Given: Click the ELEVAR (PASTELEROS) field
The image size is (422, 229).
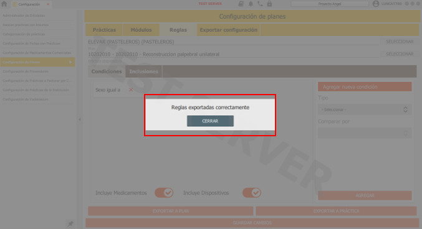Looking at the screenshot, I should [233, 42].
